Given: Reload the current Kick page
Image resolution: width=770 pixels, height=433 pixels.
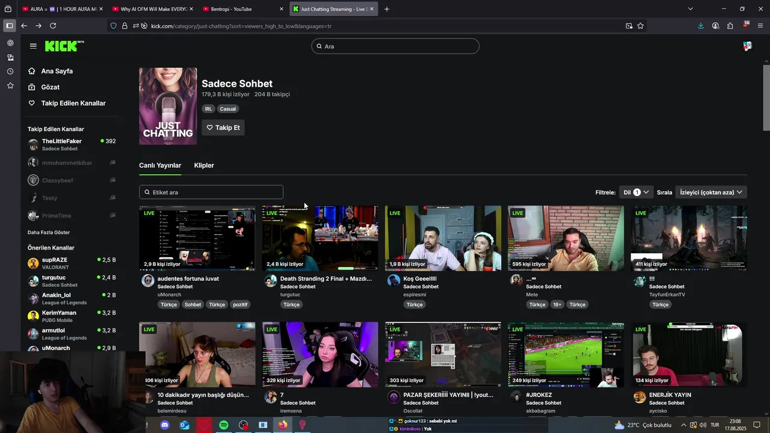Looking at the screenshot, I should pos(53,26).
